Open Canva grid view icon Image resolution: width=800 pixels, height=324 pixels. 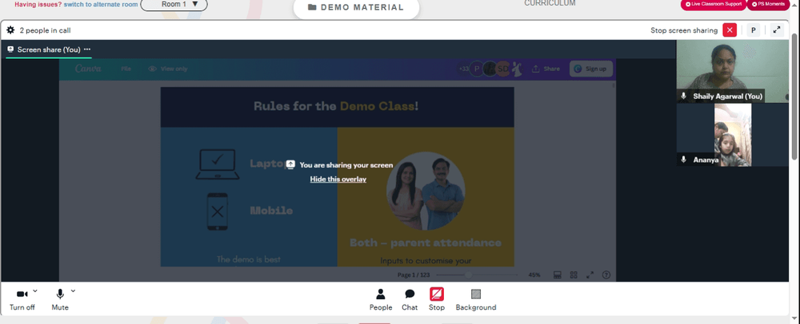click(x=574, y=275)
